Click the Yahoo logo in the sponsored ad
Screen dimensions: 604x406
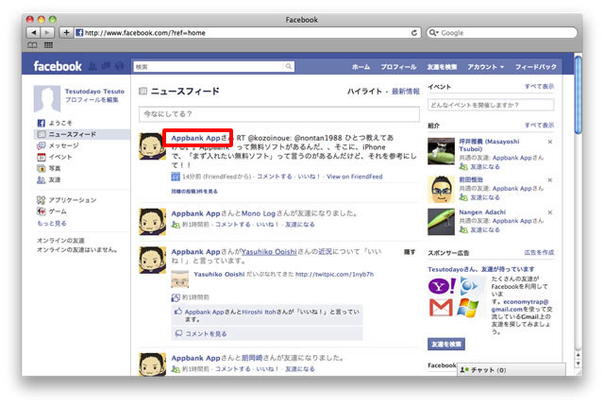click(x=442, y=286)
